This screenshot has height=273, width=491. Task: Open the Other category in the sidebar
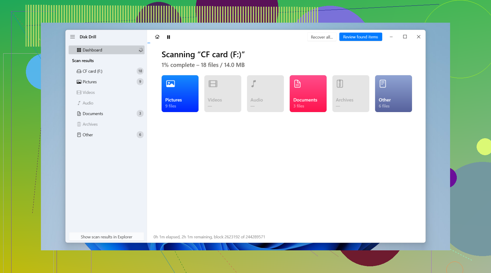click(106, 135)
